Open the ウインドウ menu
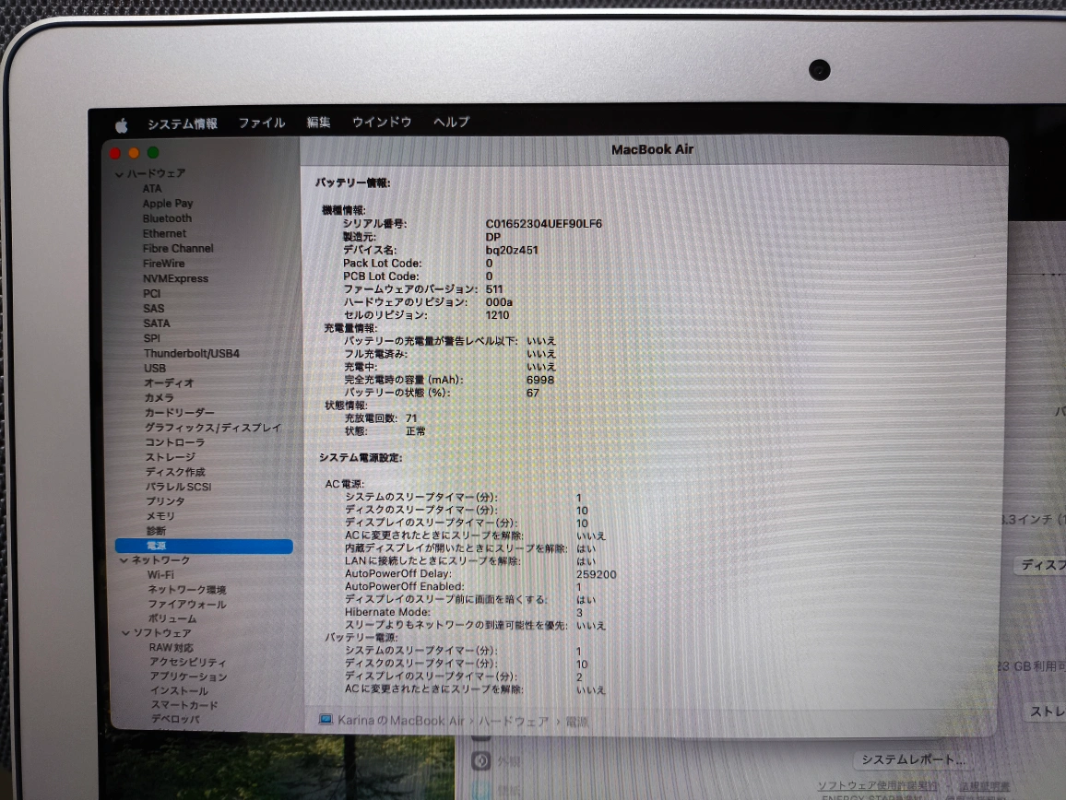This screenshot has width=1066, height=800. coord(382,123)
